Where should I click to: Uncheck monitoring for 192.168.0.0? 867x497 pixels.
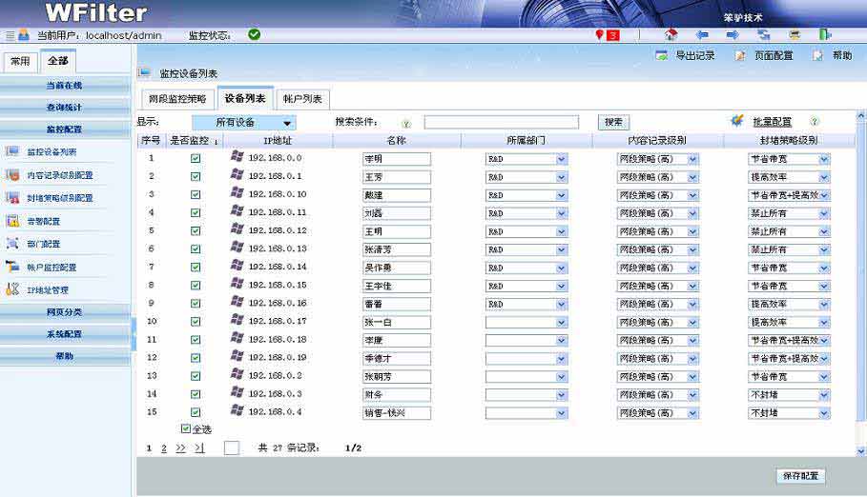[196, 159]
